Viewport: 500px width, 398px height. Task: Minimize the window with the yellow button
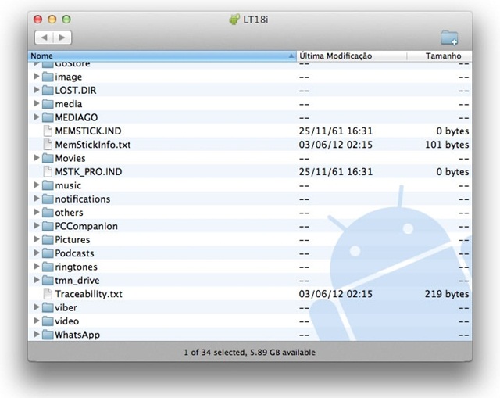[x=52, y=19]
